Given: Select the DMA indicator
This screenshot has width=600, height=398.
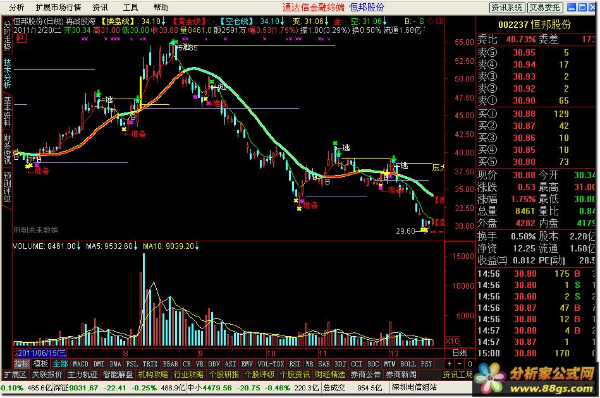Looking at the screenshot, I should (115, 364).
